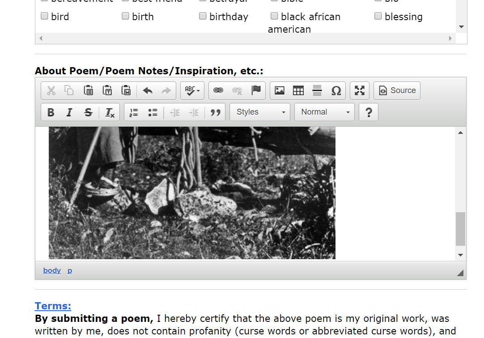Check the black african american checkbox
484x338 pixels.
click(x=274, y=16)
